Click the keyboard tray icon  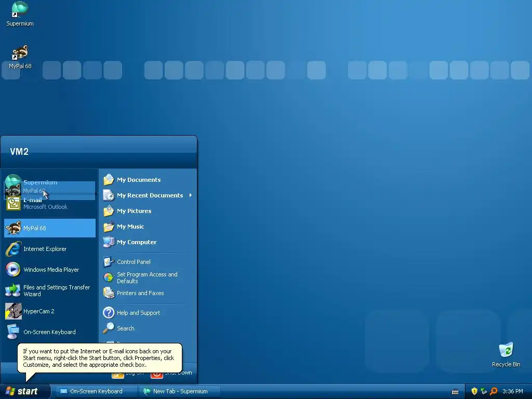tap(455, 392)
